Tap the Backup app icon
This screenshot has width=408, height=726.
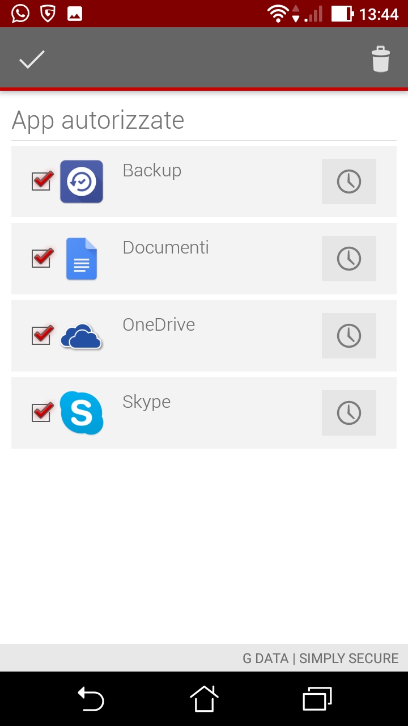[82, 181]
